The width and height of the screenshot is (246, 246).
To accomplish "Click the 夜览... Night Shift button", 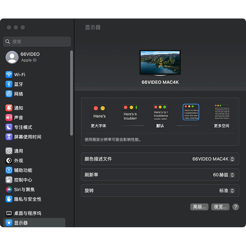I will [220, 207].
